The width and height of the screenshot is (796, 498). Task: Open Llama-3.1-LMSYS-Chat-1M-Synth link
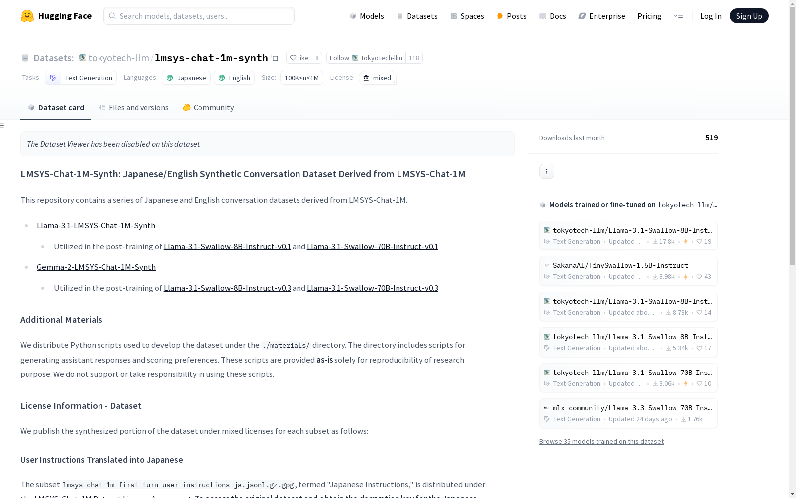coord(96,225)
